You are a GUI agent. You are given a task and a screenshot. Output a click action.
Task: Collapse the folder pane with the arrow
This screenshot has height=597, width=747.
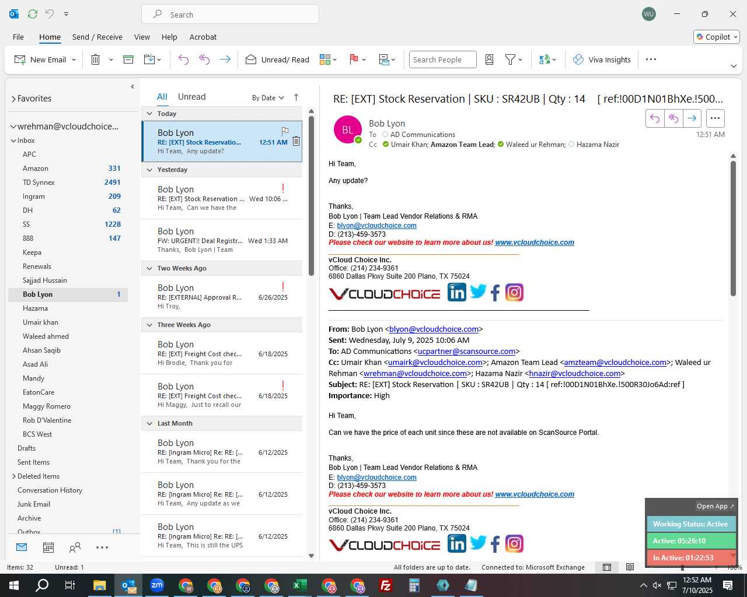[x=132, y=86]
